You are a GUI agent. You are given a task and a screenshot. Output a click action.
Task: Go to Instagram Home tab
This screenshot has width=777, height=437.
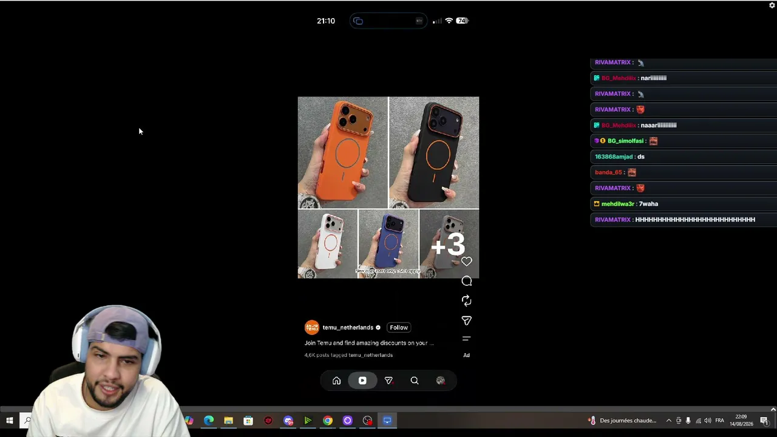coord(336,381)
